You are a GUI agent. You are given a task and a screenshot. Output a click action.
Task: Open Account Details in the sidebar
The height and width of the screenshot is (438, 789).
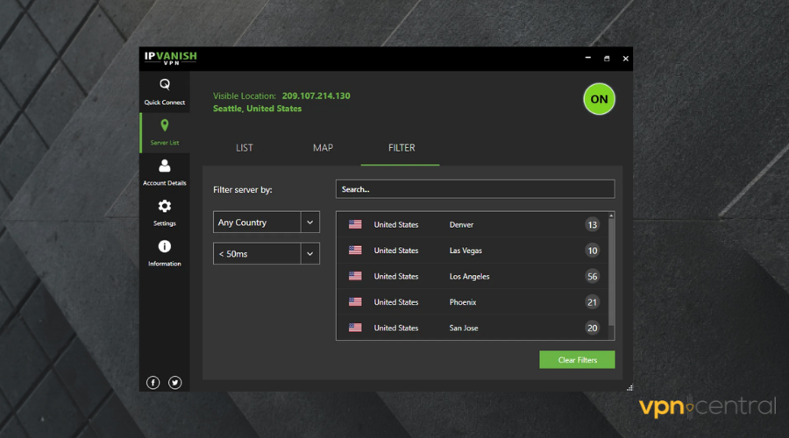[165, 172]
